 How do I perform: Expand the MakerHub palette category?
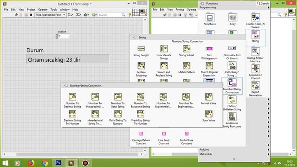tap(234, 154)
